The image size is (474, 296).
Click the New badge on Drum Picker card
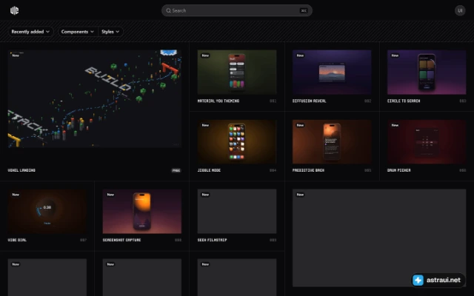pos(395,125)
